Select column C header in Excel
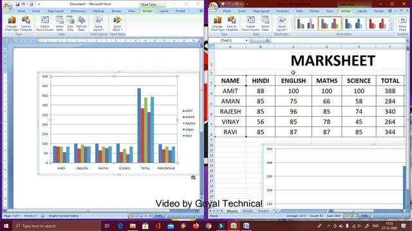This screenshot has height=231, width=412. (294, 47)
